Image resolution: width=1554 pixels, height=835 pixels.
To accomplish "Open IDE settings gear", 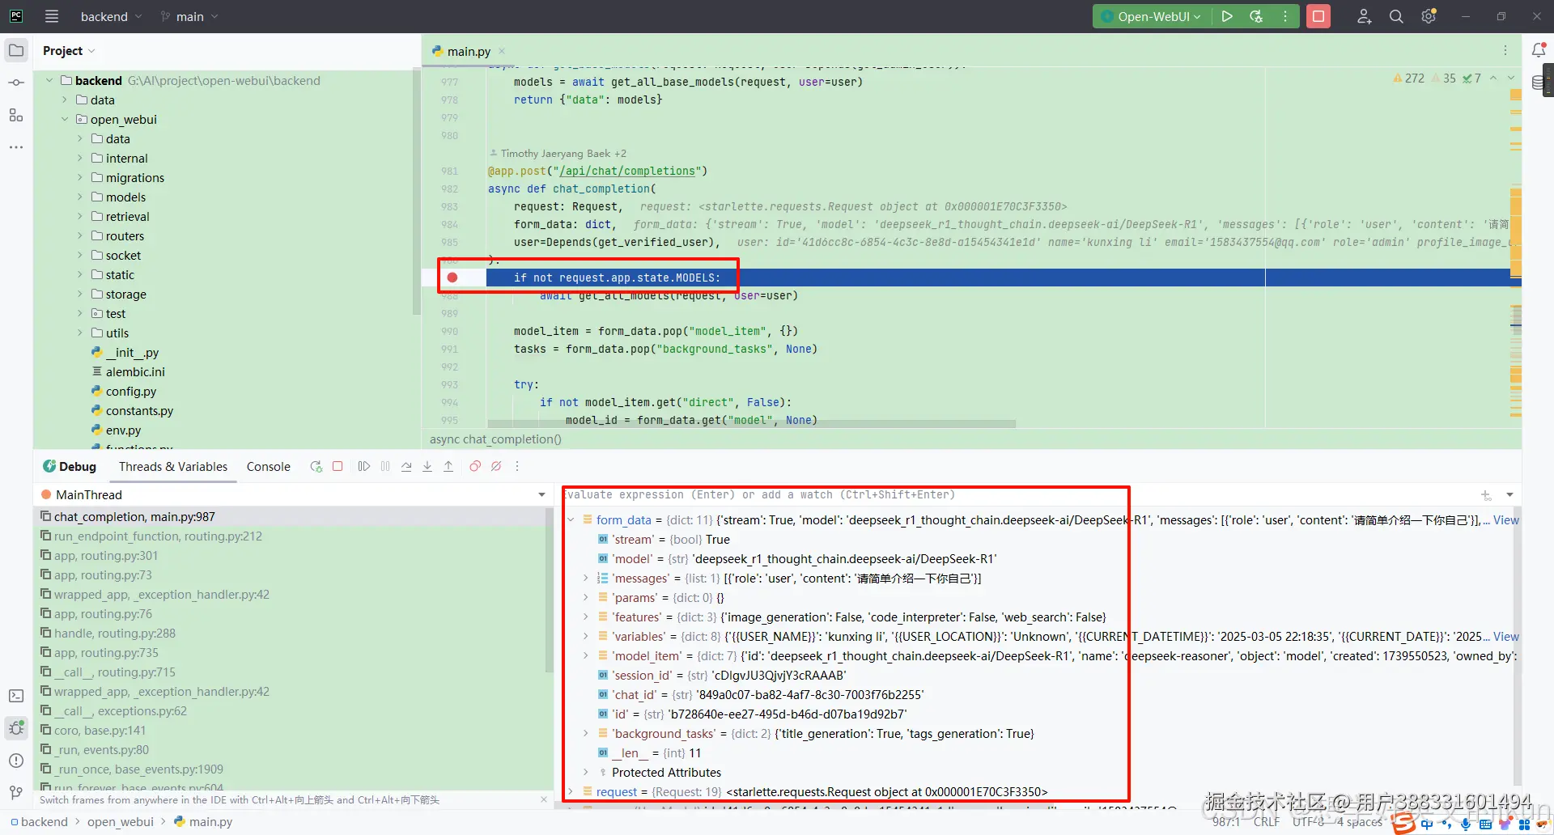I will [1429, 16].
